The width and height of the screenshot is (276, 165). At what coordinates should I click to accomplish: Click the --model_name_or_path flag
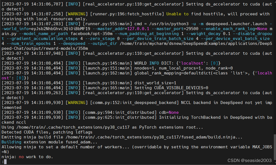(43, 34)
